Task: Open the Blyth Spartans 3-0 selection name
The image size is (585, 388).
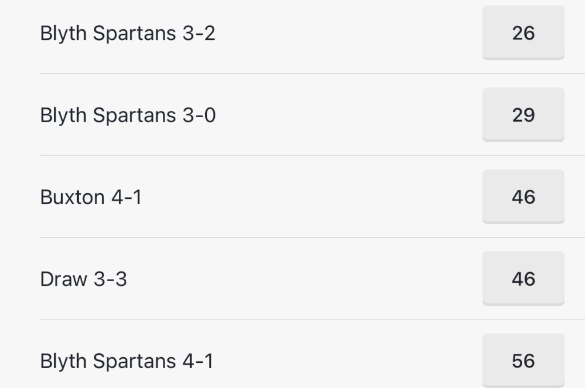Action: click(127, 115)
